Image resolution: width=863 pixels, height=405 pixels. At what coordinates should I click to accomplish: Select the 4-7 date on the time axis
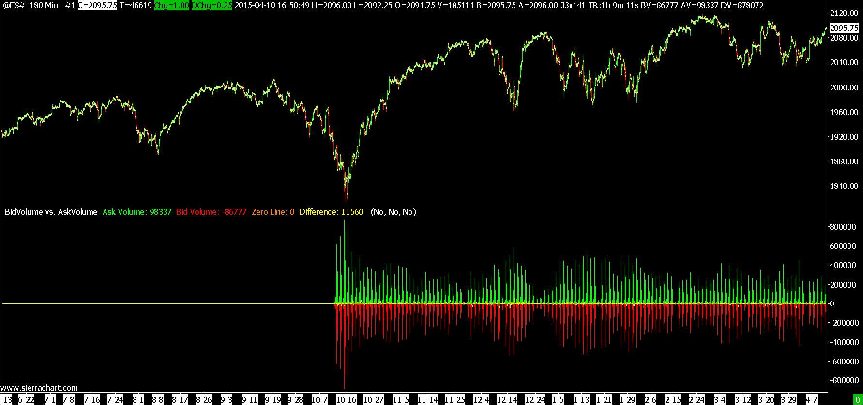click(x=812, y=400)
